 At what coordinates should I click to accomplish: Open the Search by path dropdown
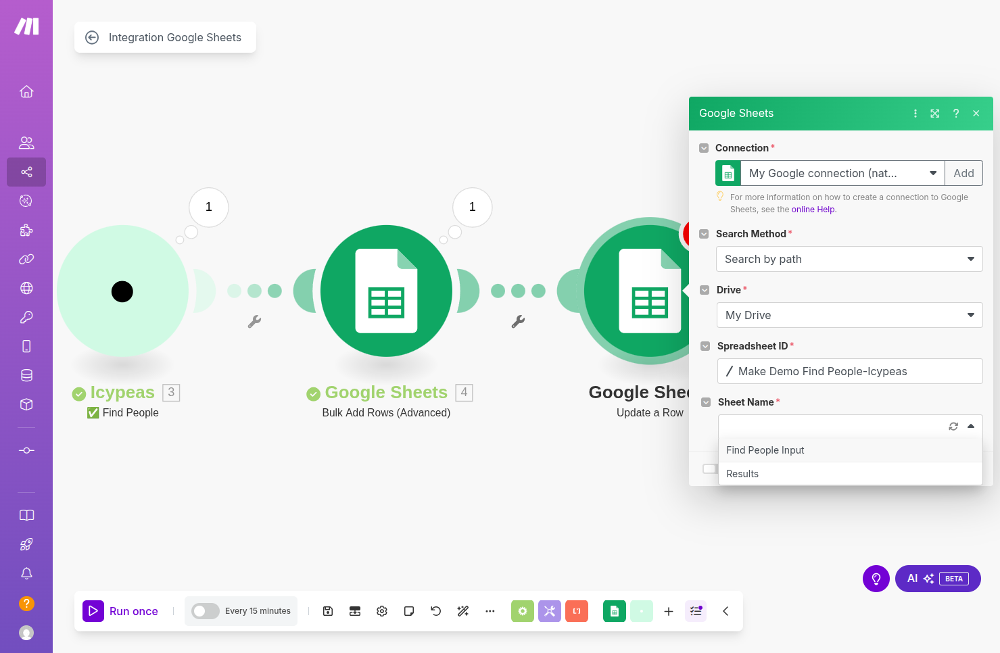pyautogui.click(x=849, y=259)
